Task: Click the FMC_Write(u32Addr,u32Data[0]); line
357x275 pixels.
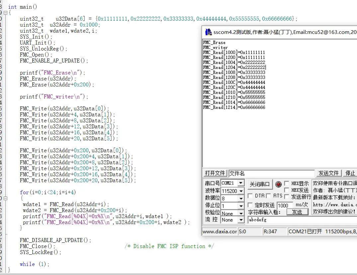Action: 64,108
